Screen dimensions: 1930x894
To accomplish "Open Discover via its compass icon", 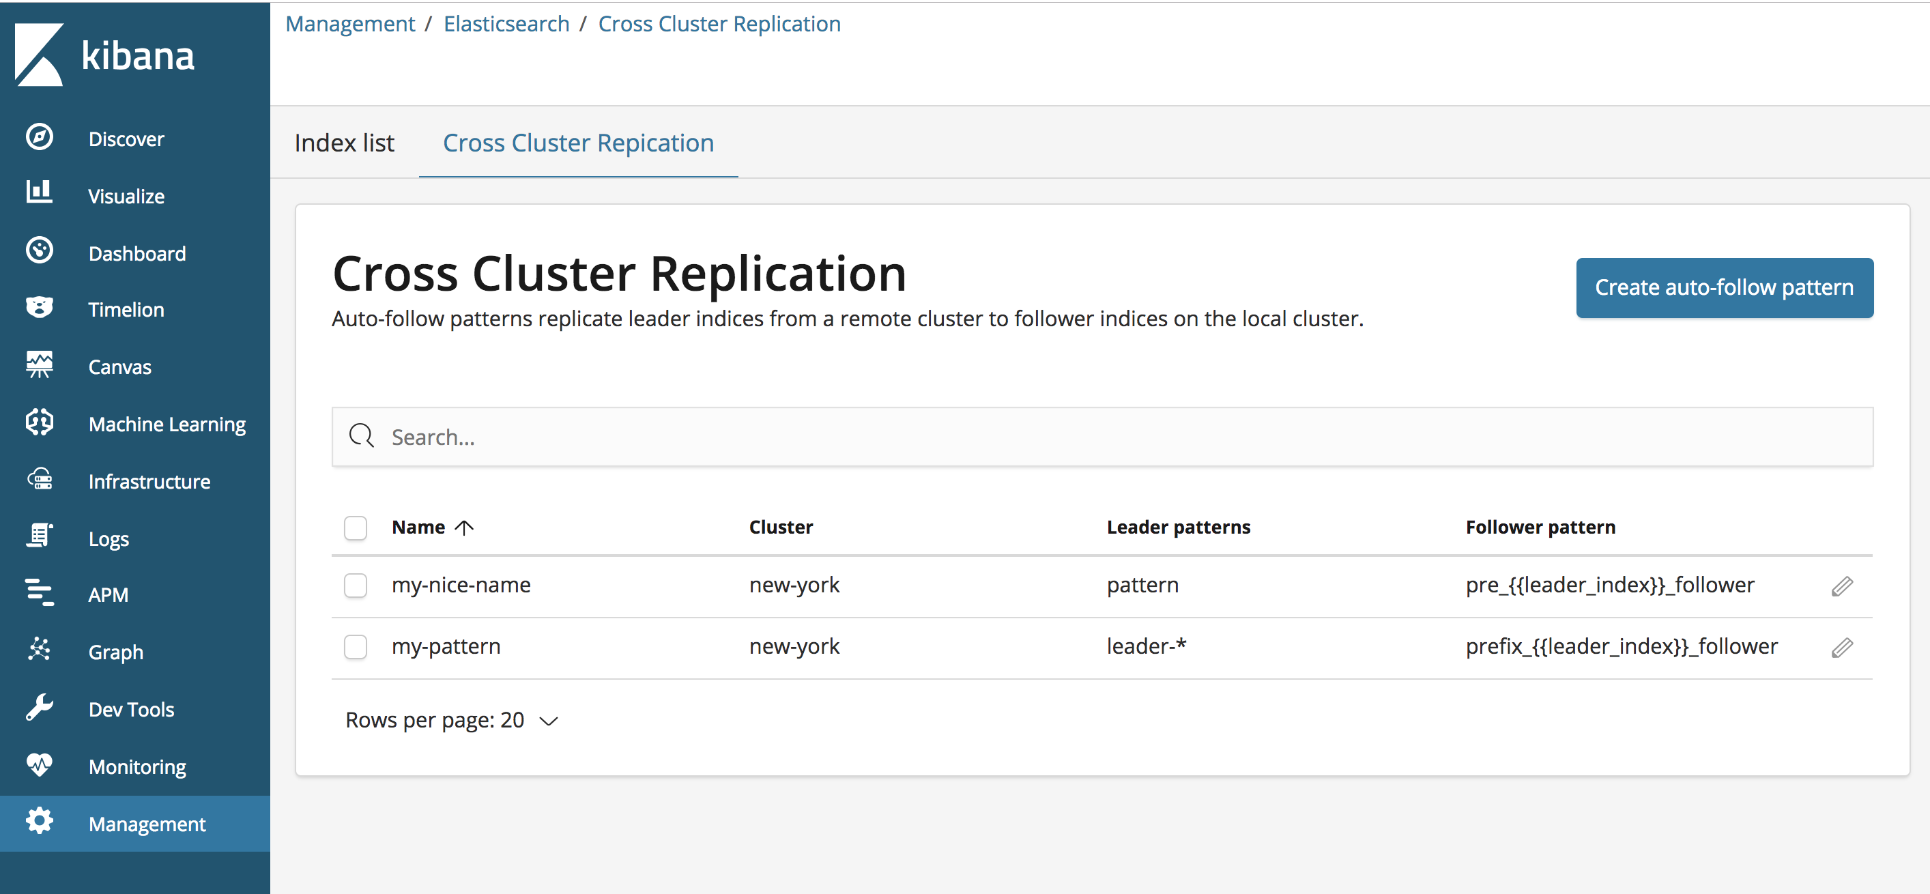I will pyautogui.click(x=39, y=138).
